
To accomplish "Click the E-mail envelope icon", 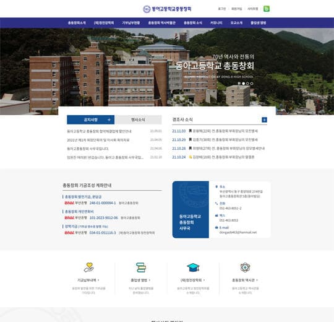I will point(216,227).
